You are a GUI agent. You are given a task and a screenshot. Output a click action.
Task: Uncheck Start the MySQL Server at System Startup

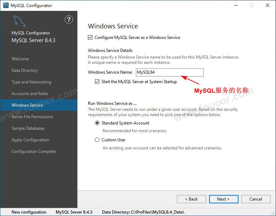coord(97,82)
